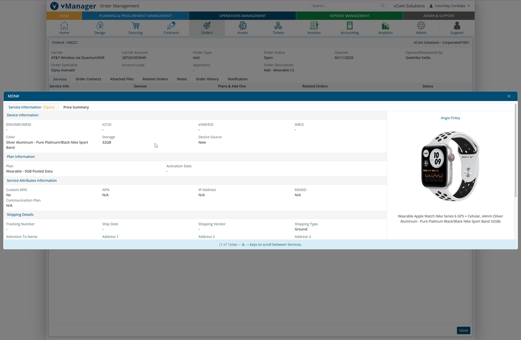Image resolution: width=521 pixels, height=340 pixels.
Task: Click the Wearable - 0GB Pooled Data plan
Action: tap(29, 171)
